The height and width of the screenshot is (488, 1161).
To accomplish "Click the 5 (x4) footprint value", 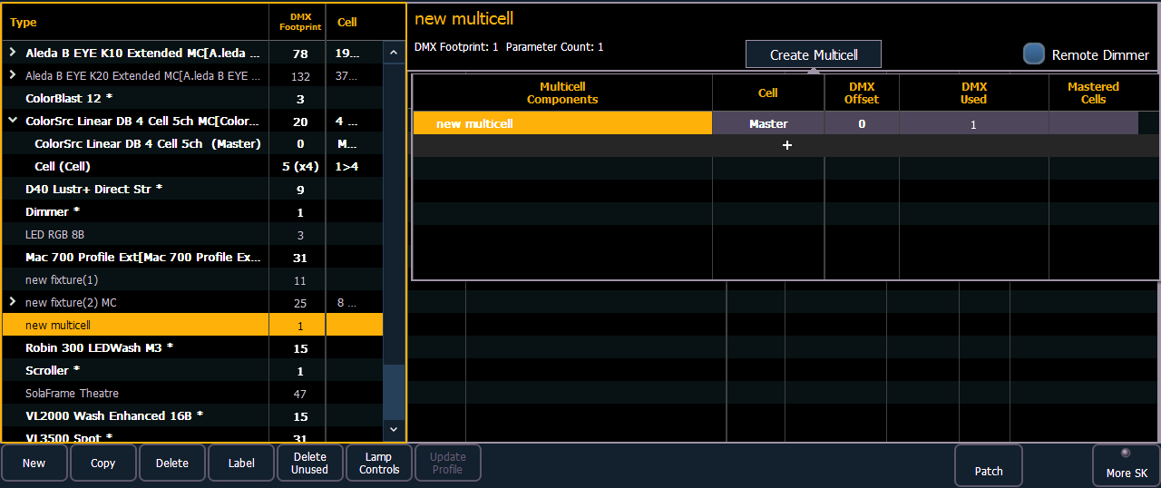I will (300, 167).
